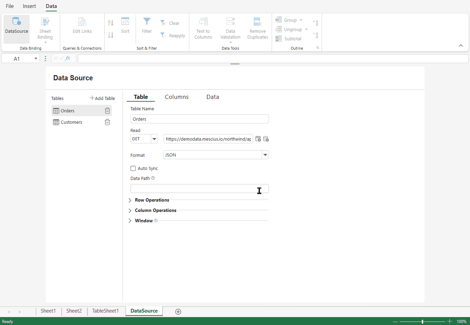Click Add Table button
Image resolution: width=470 pixels, height=325 pixels.
(102, 98)
